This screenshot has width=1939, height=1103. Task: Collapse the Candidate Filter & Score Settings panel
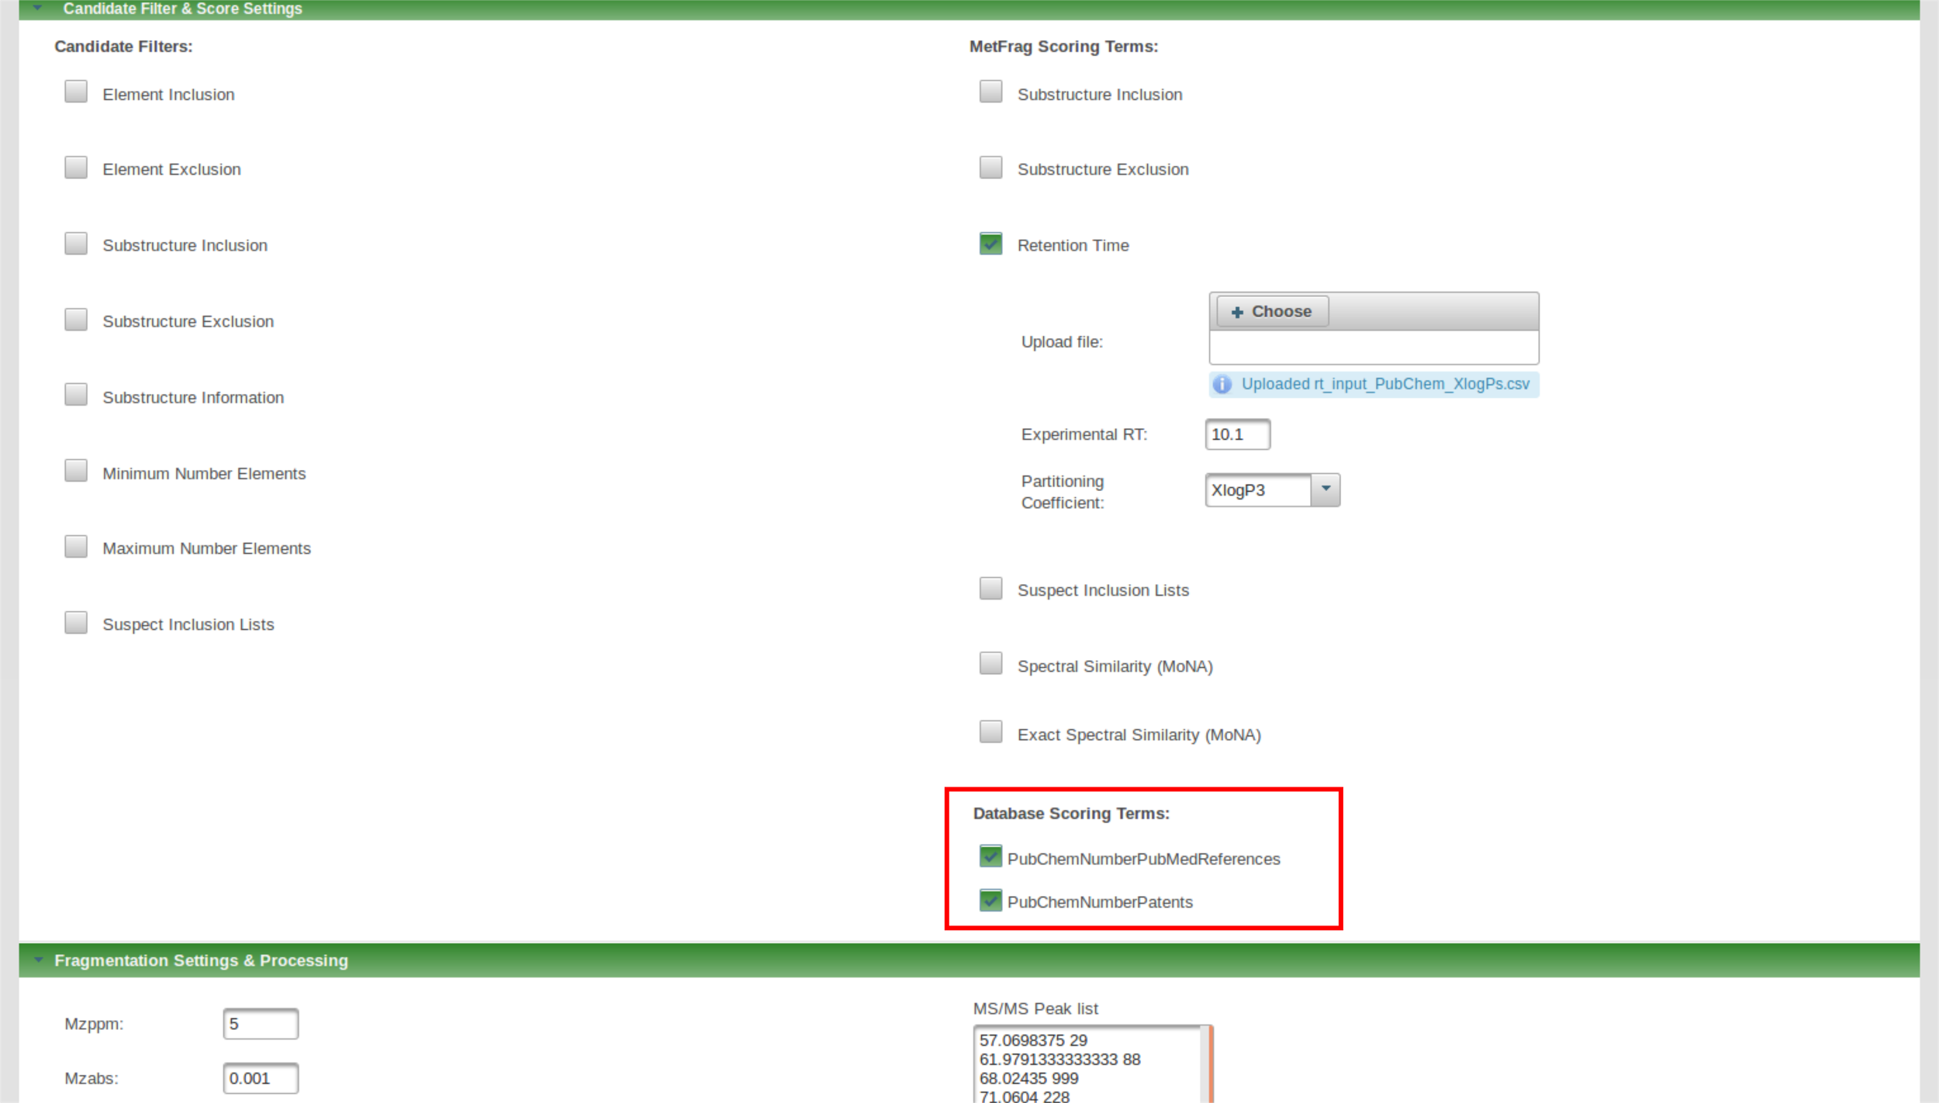click(37, 8)
